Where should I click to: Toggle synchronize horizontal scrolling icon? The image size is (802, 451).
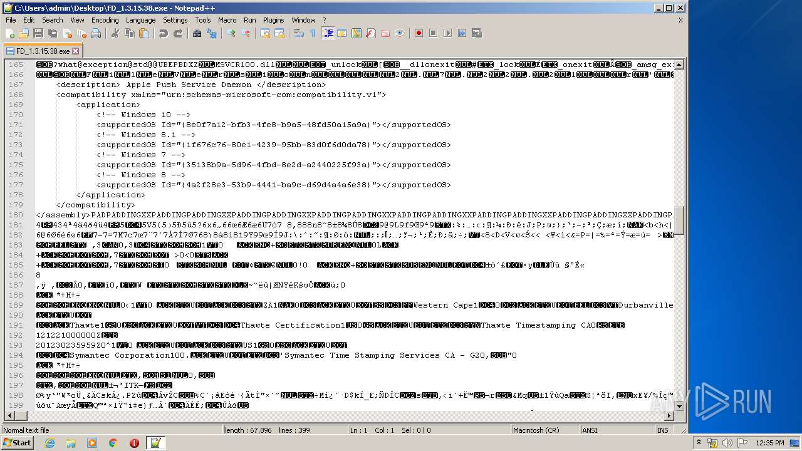tap(279, 33)
